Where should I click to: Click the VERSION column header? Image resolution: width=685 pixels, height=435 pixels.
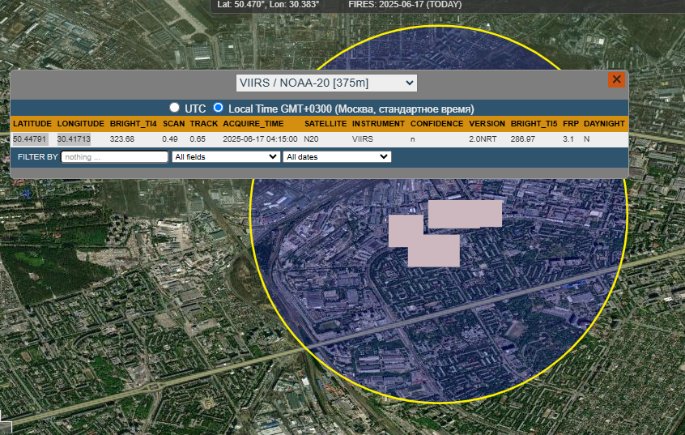tap(487, 124)
